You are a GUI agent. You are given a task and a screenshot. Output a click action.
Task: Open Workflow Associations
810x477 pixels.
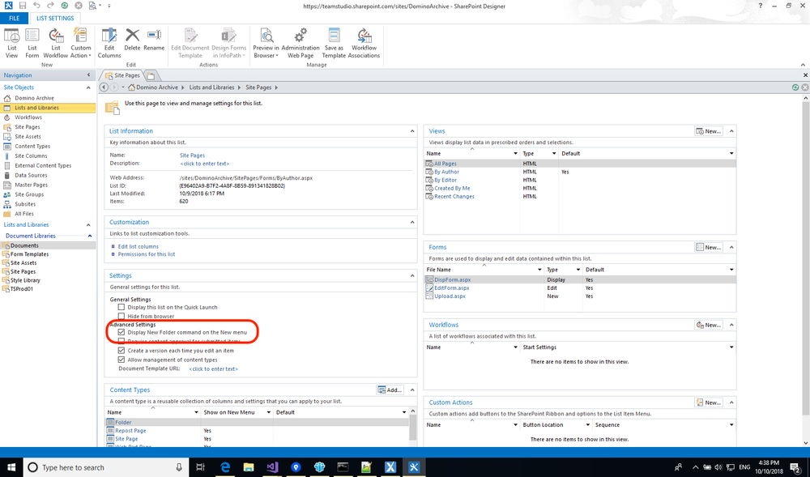[364, 40]
